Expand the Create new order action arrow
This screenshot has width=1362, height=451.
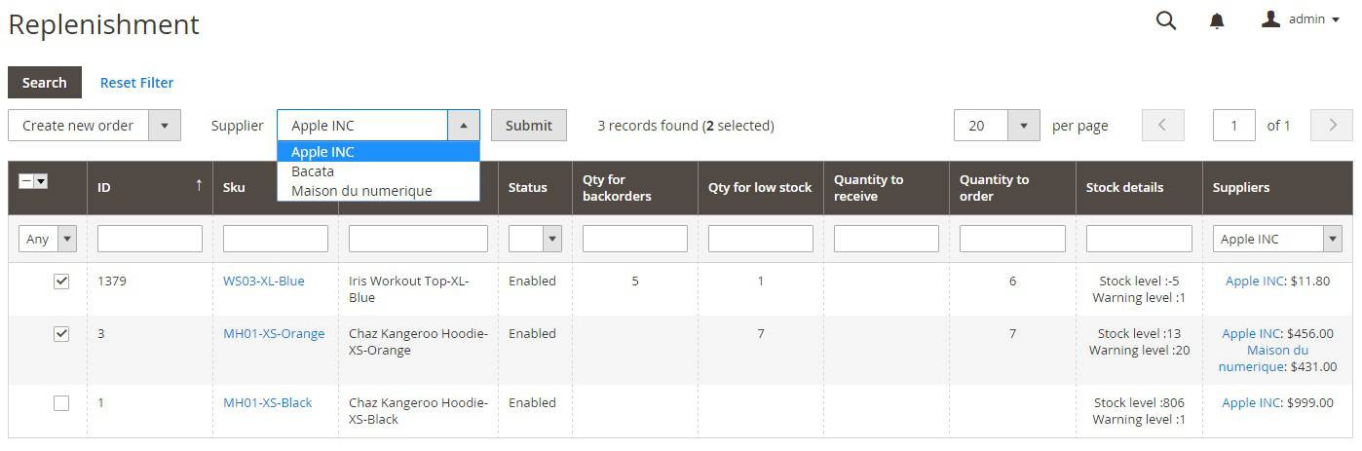click(x=164, y=126)
